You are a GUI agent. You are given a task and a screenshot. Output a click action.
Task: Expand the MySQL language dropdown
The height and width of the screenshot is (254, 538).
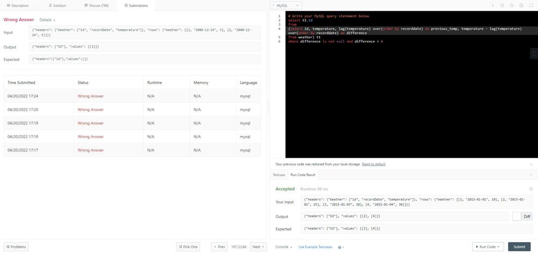point(286,5)
